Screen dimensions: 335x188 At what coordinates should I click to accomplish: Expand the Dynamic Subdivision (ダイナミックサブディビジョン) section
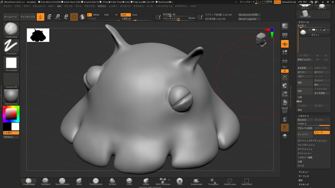tap(312, 141)
